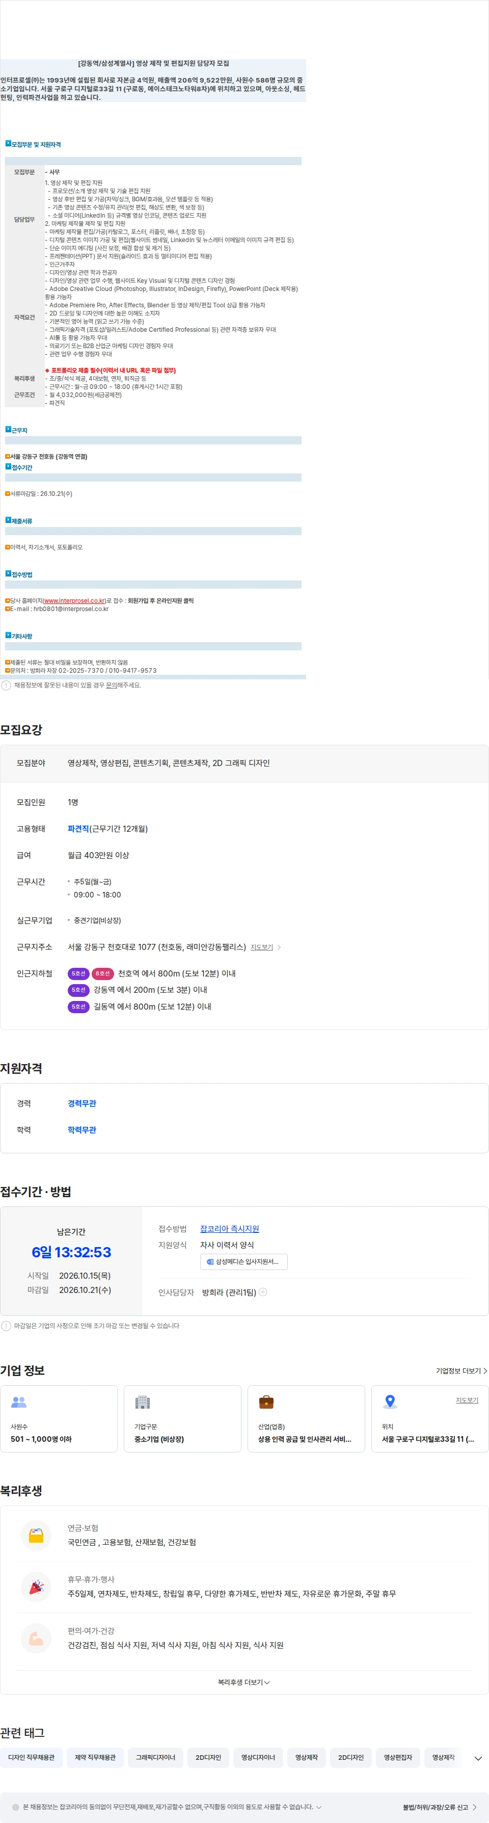
Task: Select the 디자인 직무채용관 tag
Action: pyautogui.click(x=31, y=1757)
